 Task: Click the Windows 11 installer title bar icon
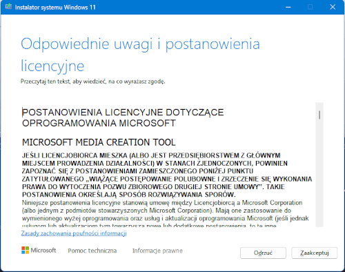tap(8, 6)
